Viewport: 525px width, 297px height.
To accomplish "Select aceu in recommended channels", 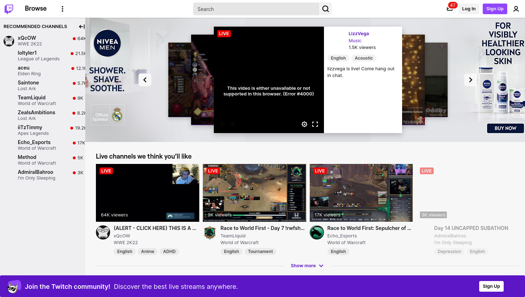I will 43,71.
